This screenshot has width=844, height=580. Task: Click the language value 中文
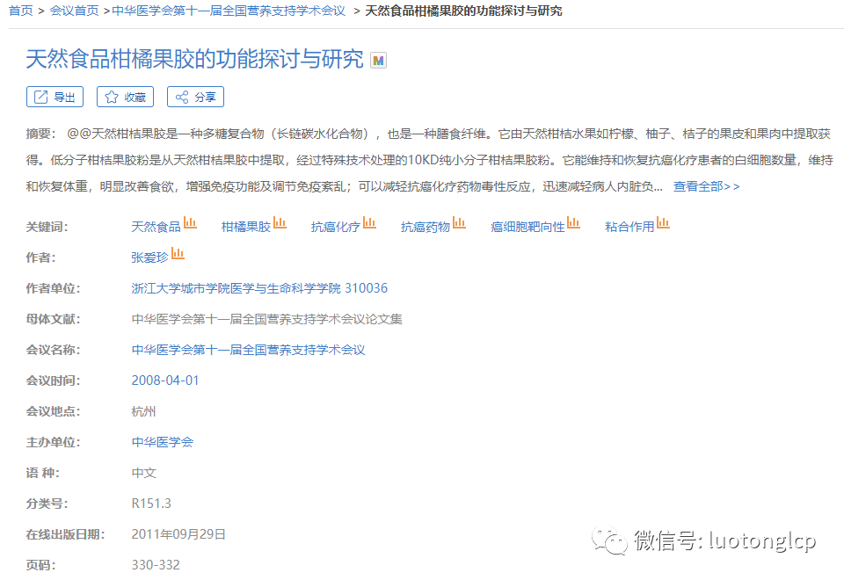[143, 473]
